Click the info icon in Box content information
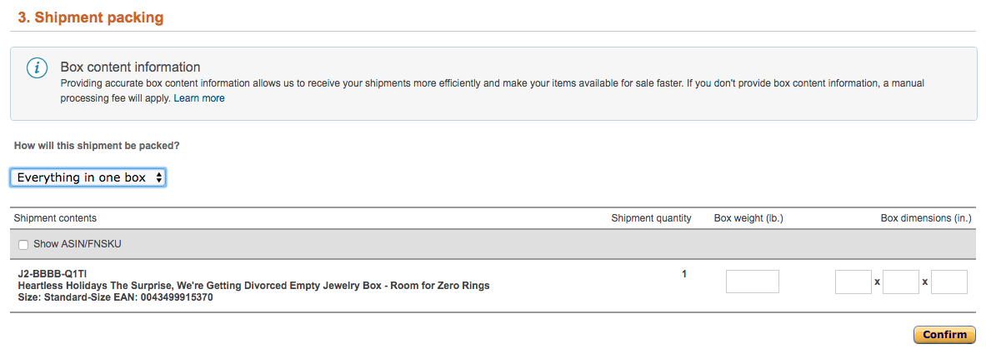This screenshot has width=986, height=359. tap(38, 68)
